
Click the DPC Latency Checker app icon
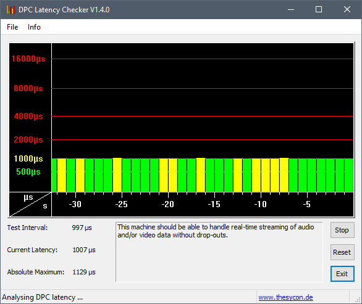pos(11,10)
